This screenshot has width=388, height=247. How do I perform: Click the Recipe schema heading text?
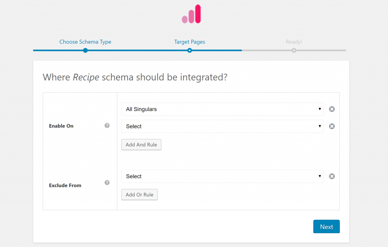[x=135, y=77]
